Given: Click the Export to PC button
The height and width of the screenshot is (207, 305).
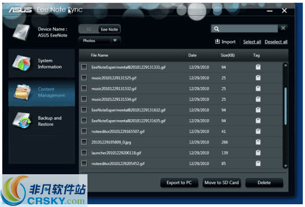Looking at the screenshot, I should [x=179, y=182].
